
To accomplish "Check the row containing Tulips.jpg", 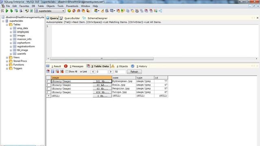I will point(48,92).
